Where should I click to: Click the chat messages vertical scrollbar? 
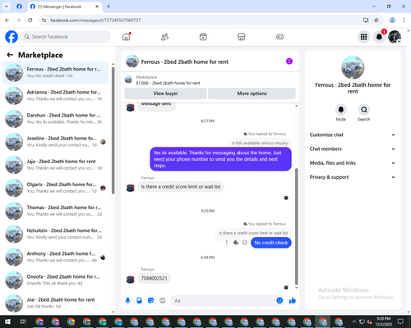(x=296, y=226)
